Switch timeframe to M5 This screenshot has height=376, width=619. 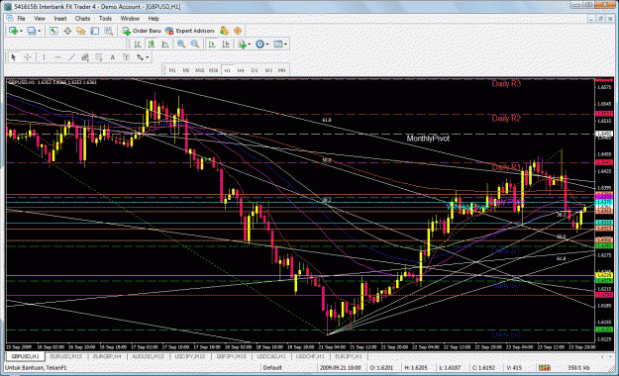186,70
